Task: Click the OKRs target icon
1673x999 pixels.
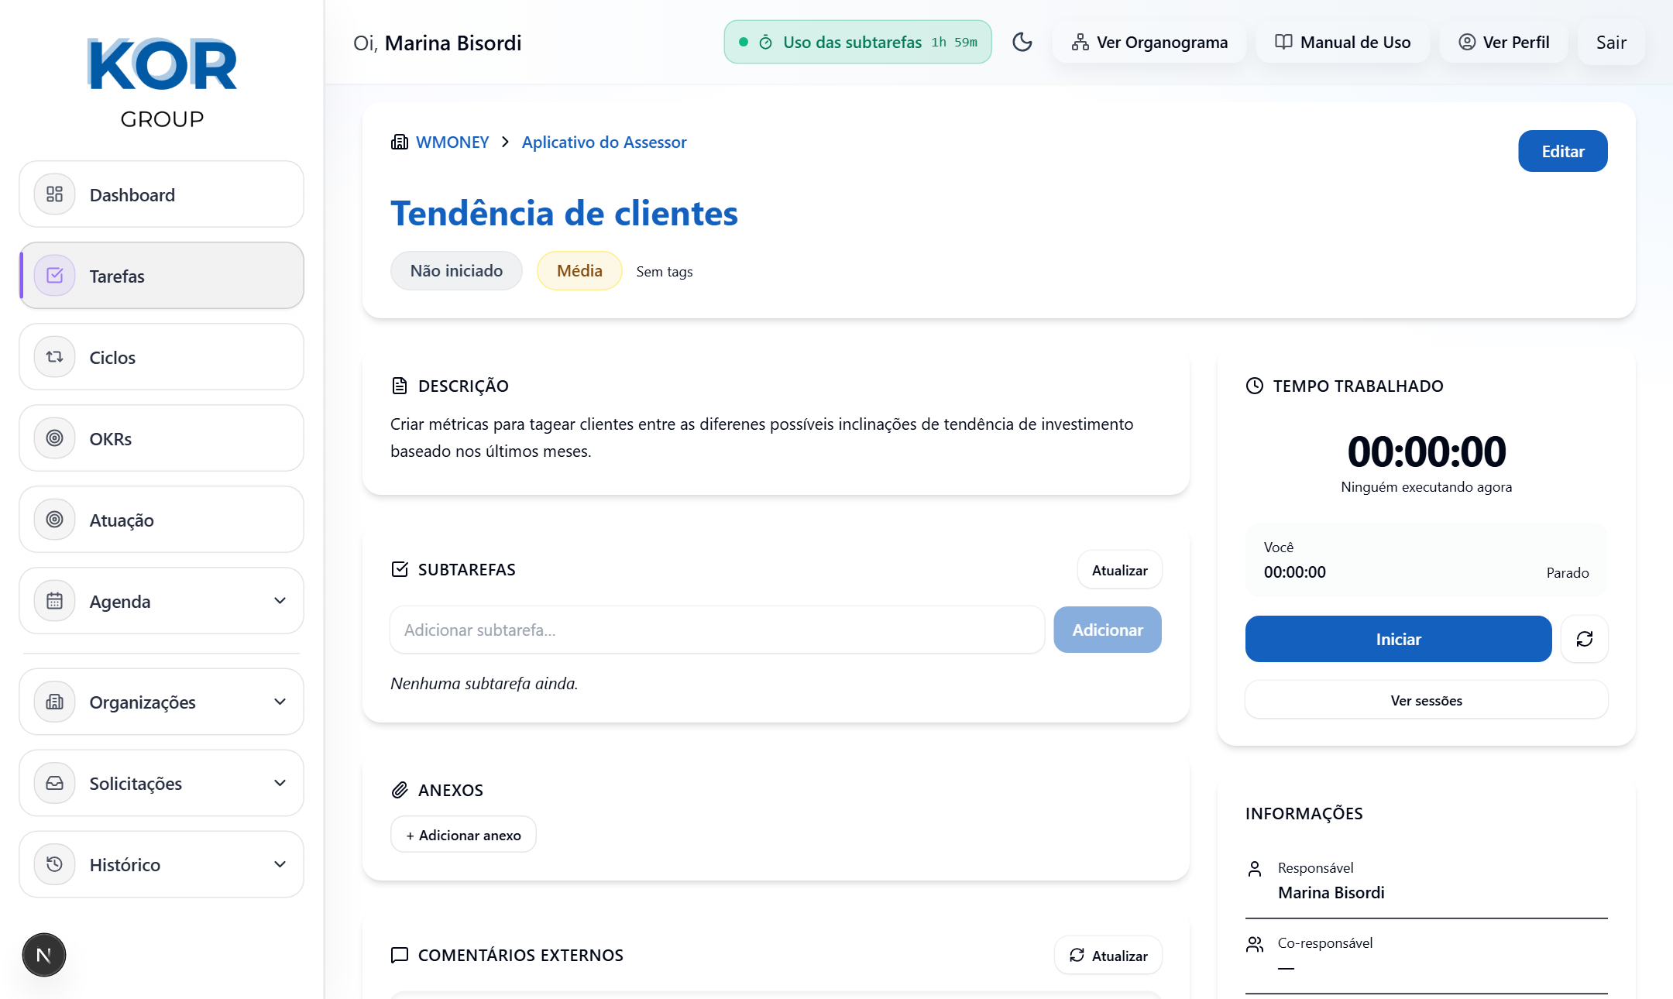Action: pos(54,438)
